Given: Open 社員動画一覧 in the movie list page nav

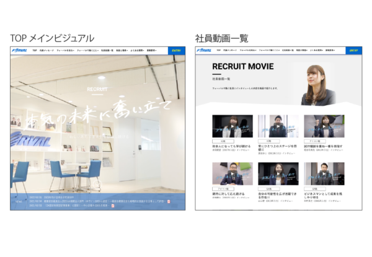Looking at the screenshot, I should pyautogui.click(x=288, y=50).
